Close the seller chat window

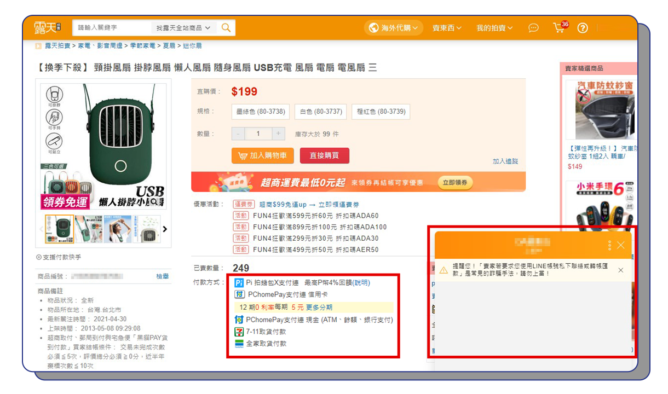pyautogui.click(x=620, y=245)
